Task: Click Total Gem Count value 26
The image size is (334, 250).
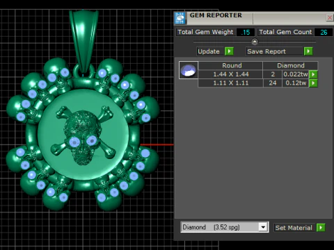Action: (324, 32)
